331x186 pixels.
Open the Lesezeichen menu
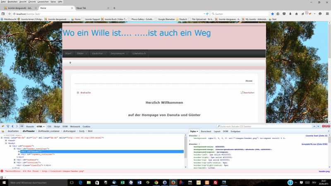pyautogui.click(x=43, y=2)
